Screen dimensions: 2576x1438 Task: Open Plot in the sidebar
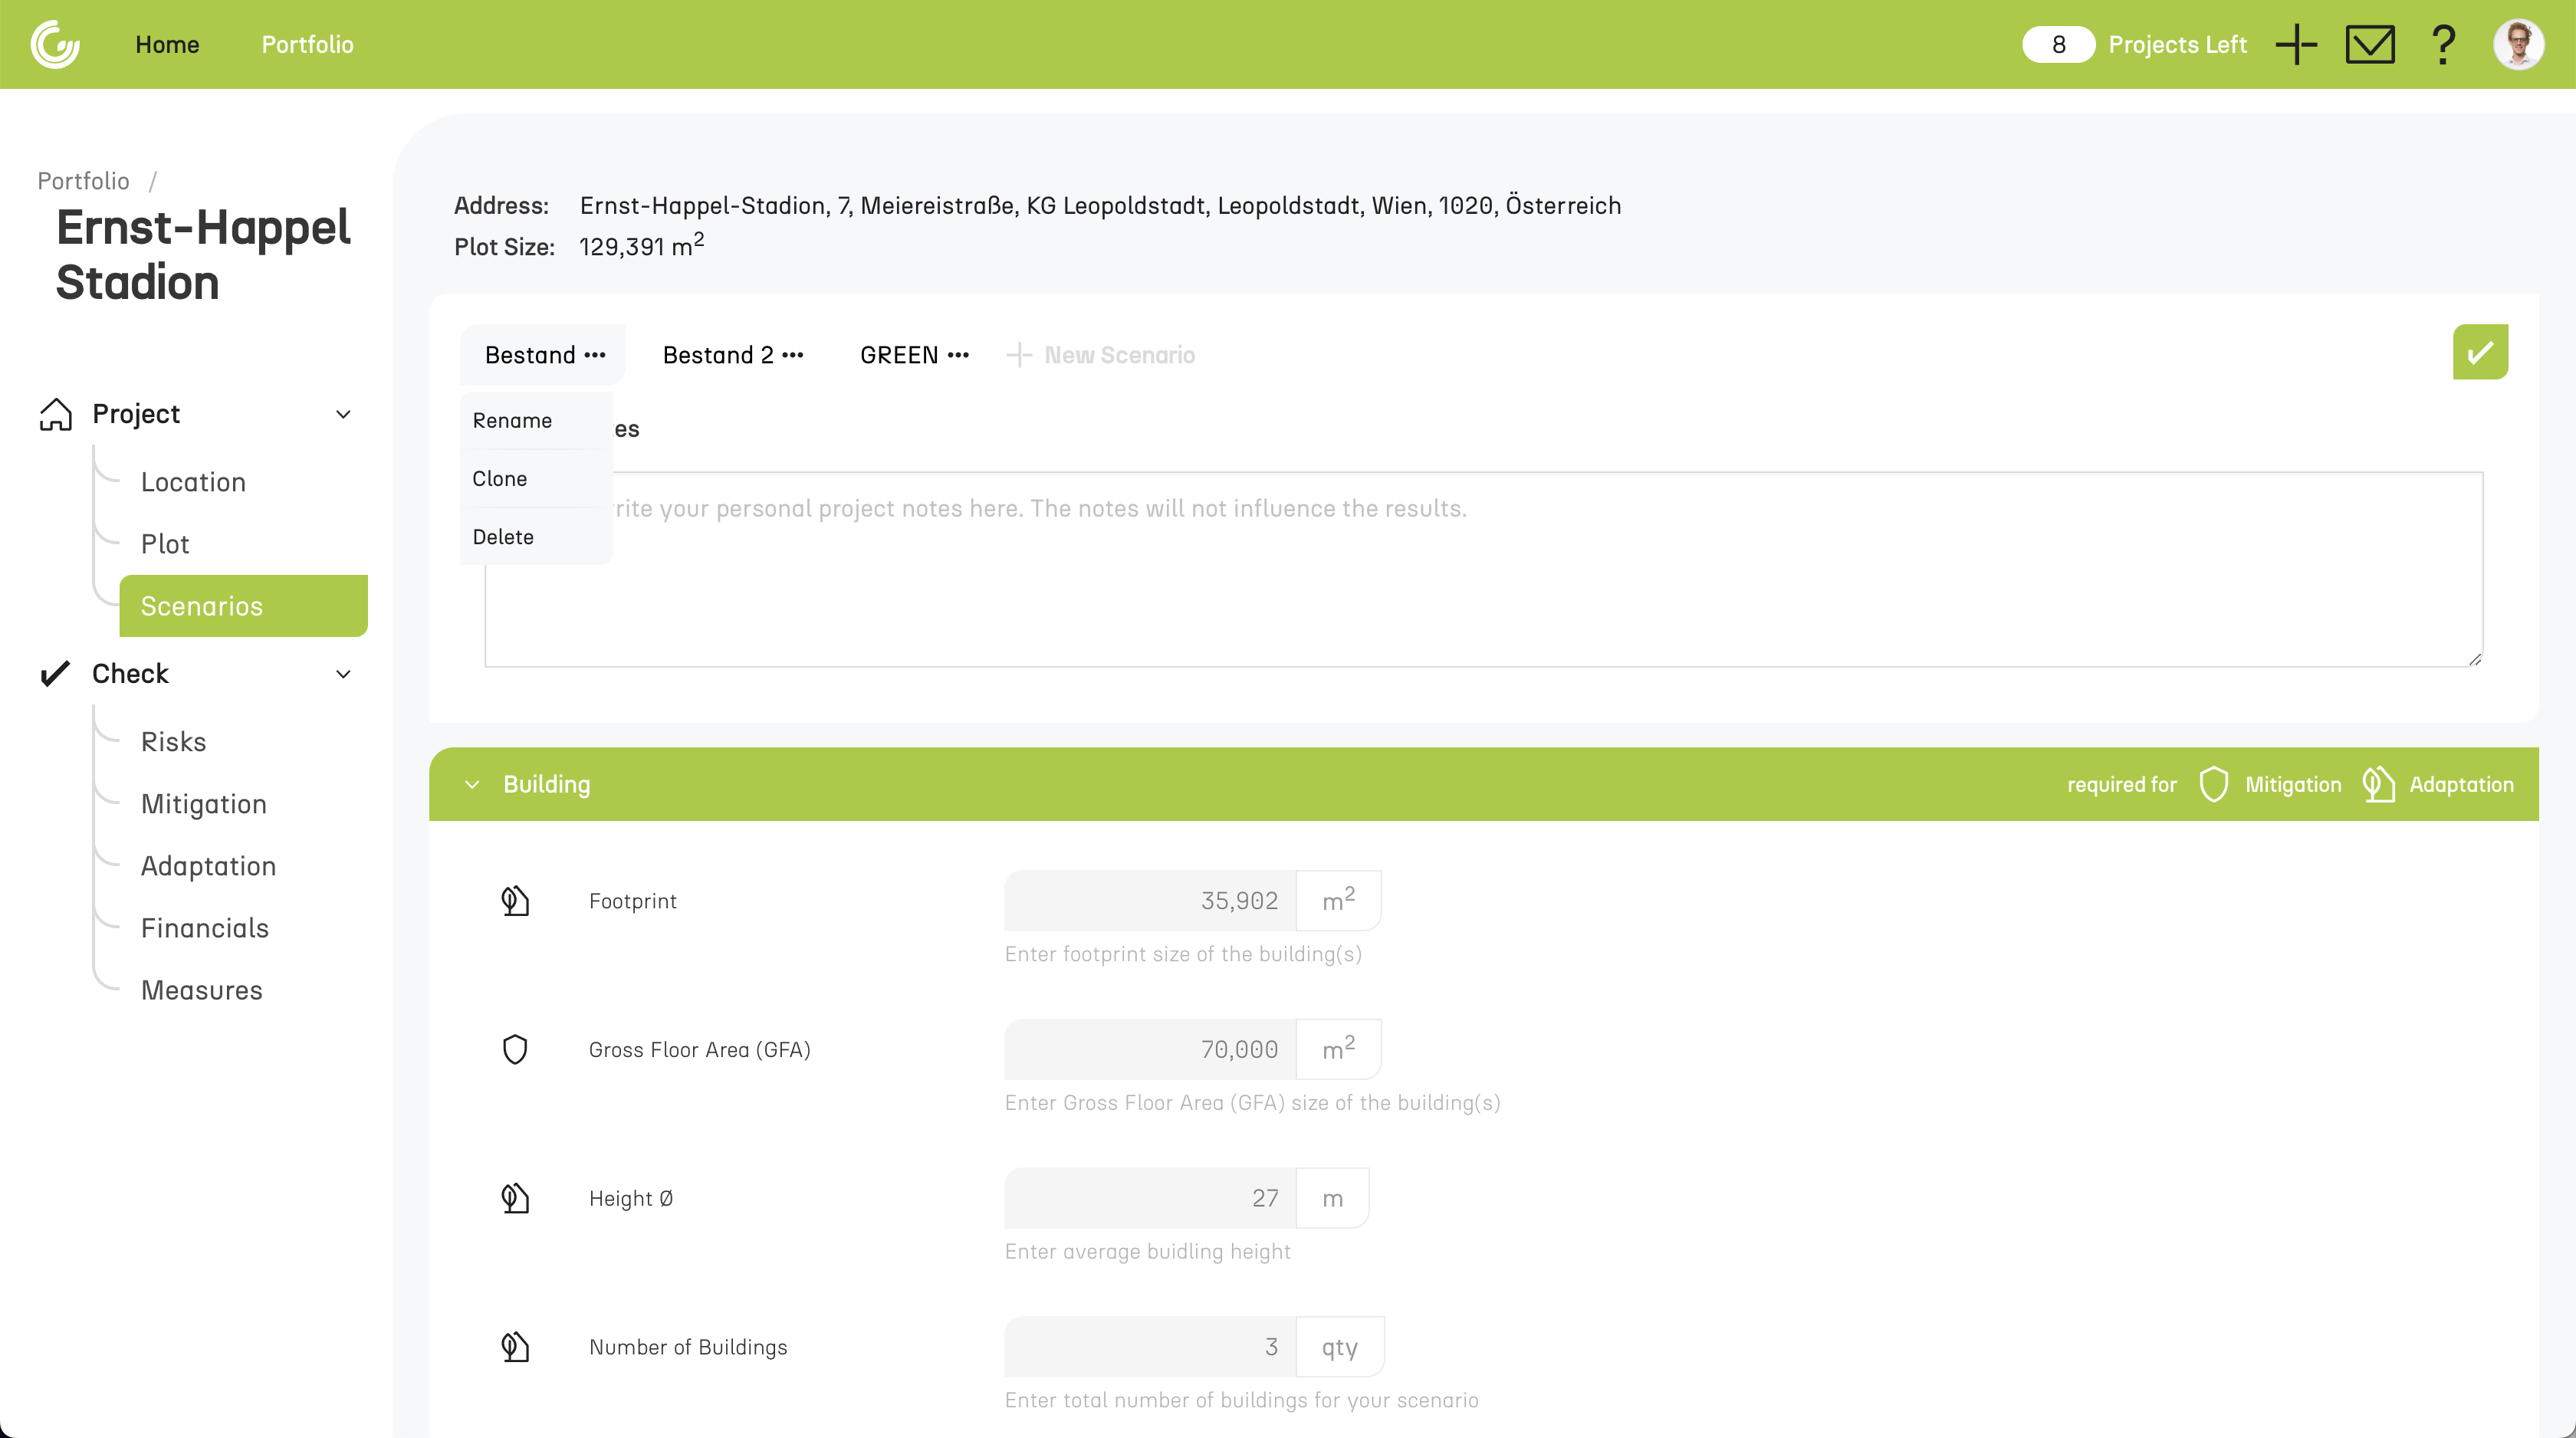coord(165,544)
